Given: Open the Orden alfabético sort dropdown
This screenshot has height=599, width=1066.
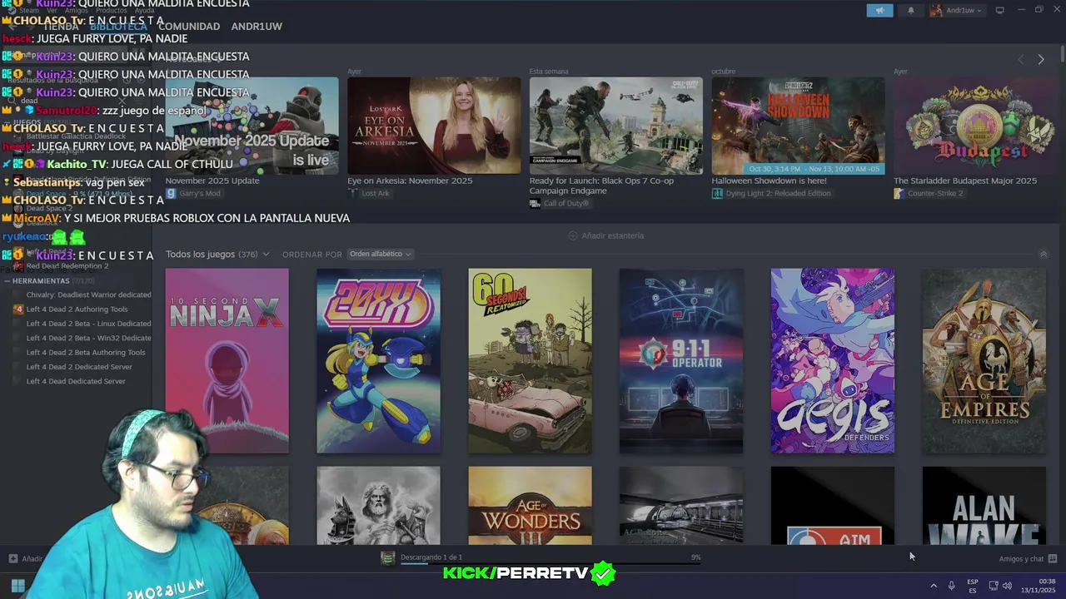Looking at the screenshot, I should tap(380, 254).
